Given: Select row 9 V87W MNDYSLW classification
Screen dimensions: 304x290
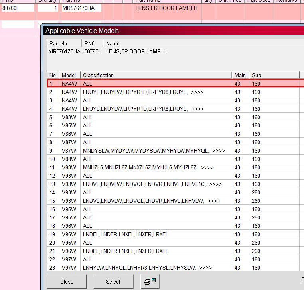Looking at the screenshot, I should [x=160, y=151].
